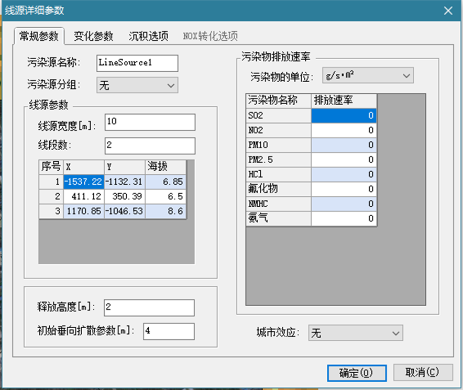Click the 海拔 cell in row 3
Viewport: 463px width, 390px height.
point(165,211)
